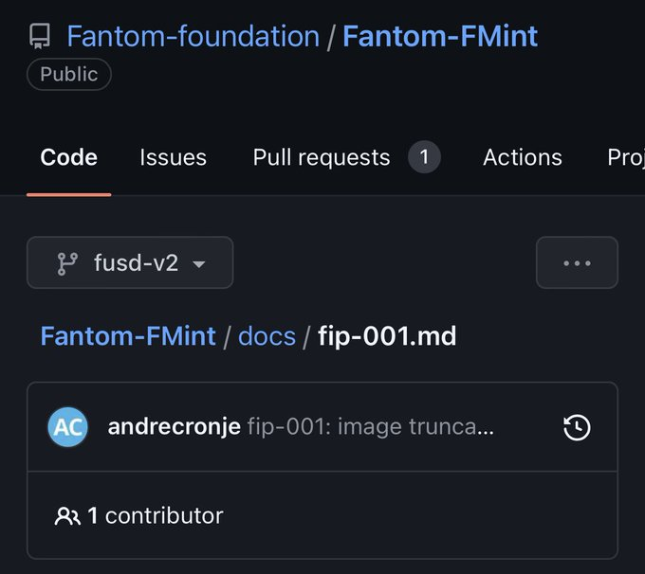The image size is (645, 574).
Task: Select the partially visible Projects tab
Action: 626,158
